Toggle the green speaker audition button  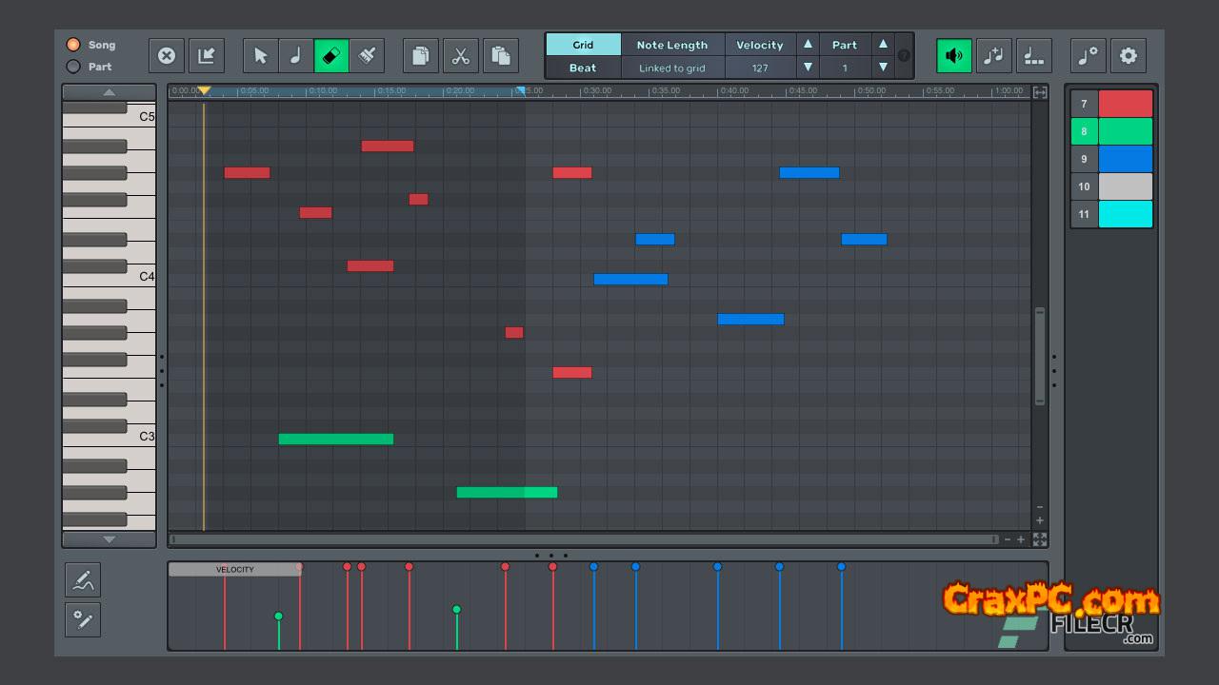pyautogui.click(x=953, y=56)
